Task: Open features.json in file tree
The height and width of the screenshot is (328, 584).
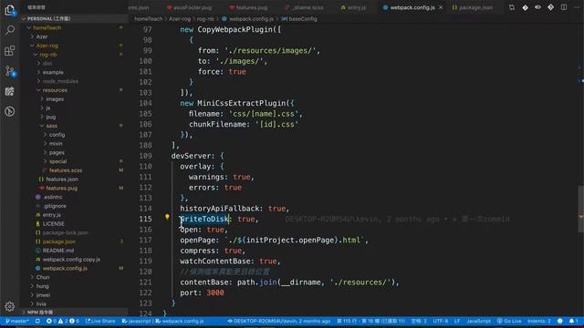Action: pos(62,179)
